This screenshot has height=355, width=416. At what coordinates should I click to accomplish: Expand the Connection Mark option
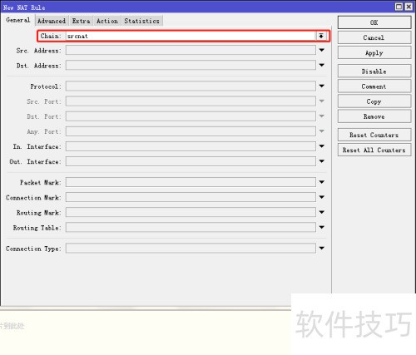coord(322,197)
